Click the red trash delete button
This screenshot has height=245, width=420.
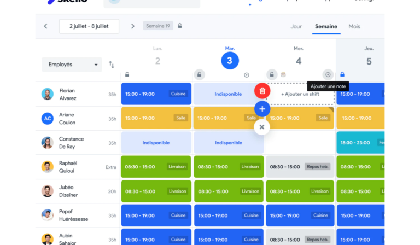[x=262, y=91]
